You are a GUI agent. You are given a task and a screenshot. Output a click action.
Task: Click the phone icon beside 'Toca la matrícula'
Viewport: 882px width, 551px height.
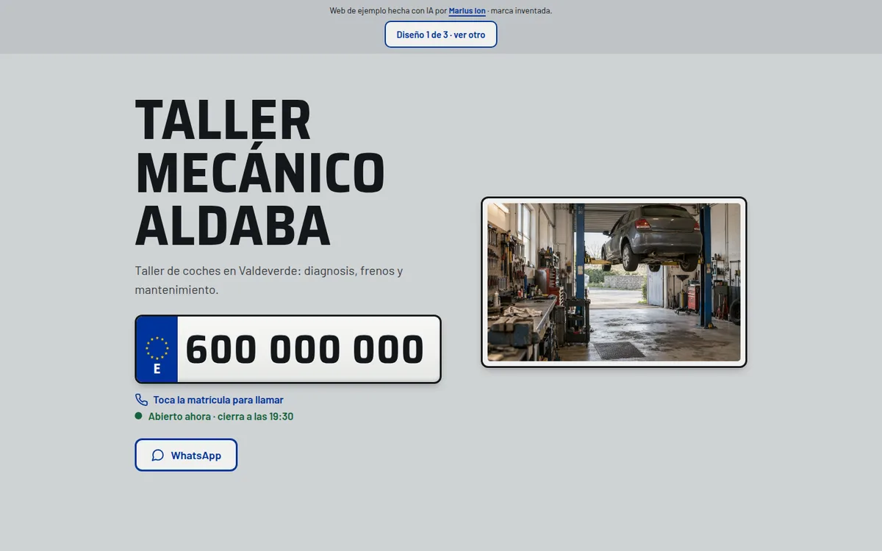point(142,400)
